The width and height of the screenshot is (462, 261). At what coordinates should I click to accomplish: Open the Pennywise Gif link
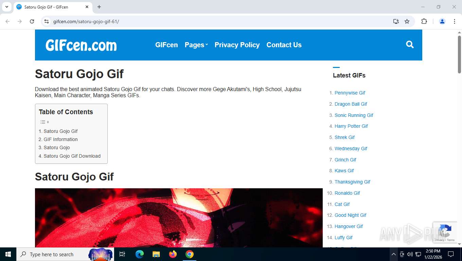pos(350,93)
